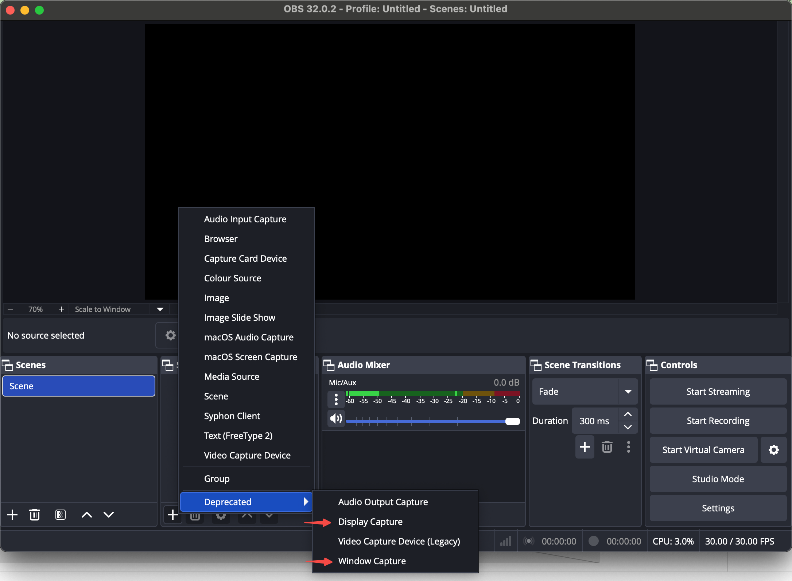Add a new scene transition with the plus icon
The height and width of the screenshot is (581, 792).
click(584, 447)
